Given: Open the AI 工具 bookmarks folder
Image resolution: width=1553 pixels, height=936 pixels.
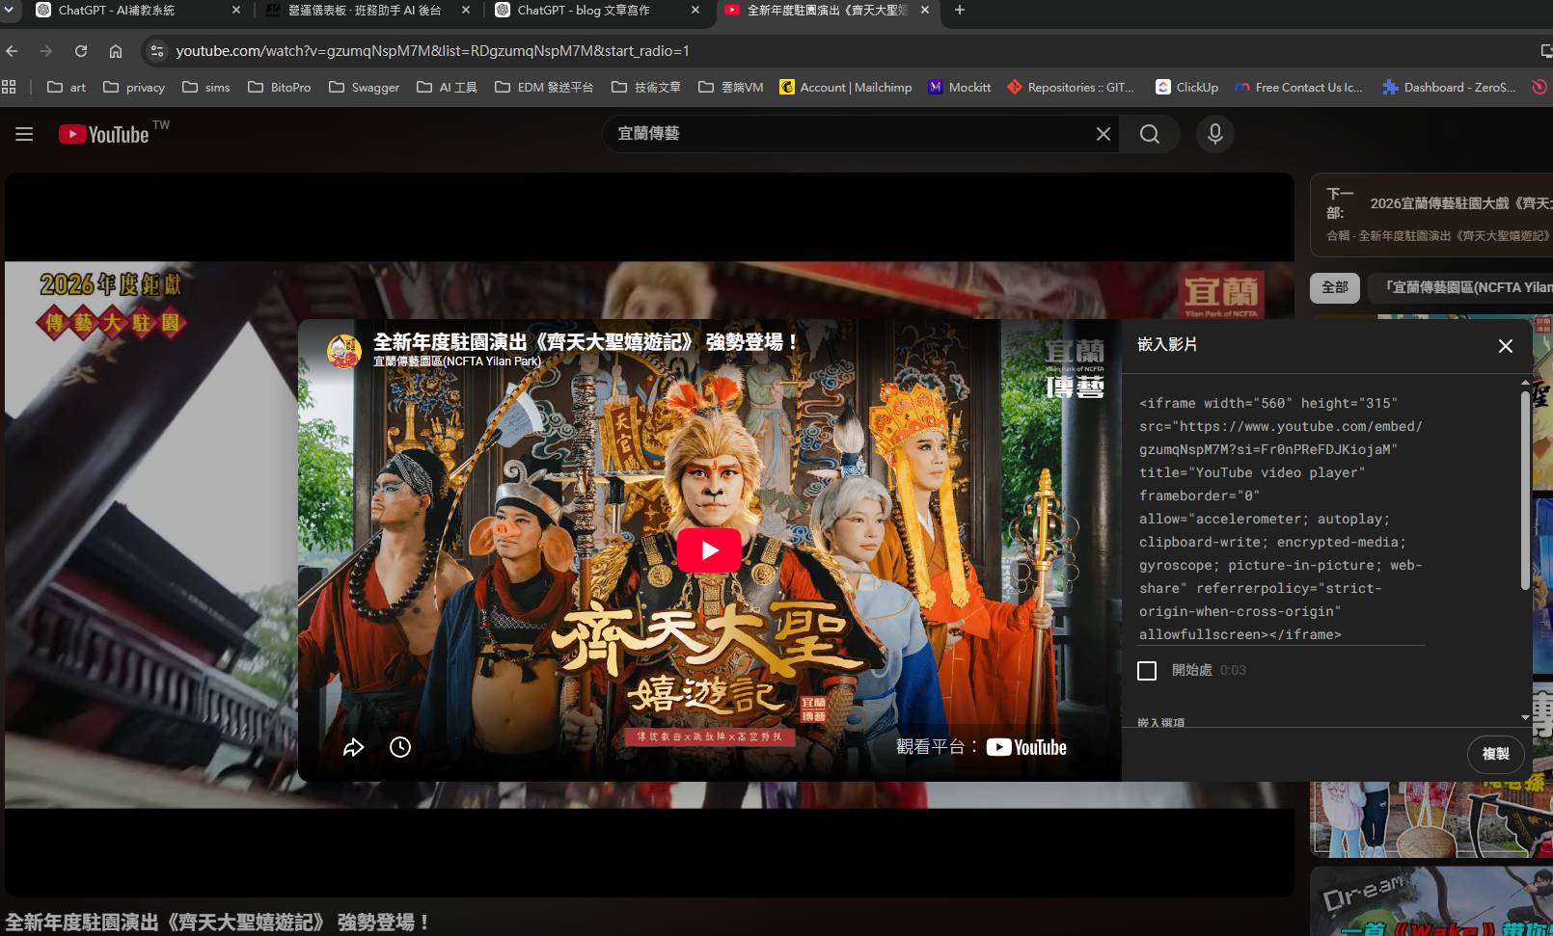Looking at the screenshot, I should (x=448, y=87).
